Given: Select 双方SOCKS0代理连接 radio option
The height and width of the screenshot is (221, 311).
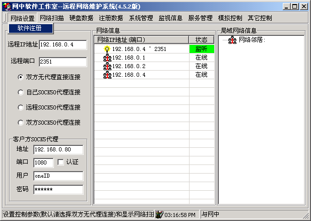Looking at the screenshot, I should pyautogui.click(x=21, y=123).
